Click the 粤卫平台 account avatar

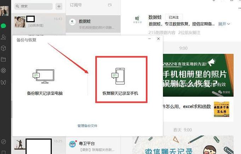[x=73, y=144]
